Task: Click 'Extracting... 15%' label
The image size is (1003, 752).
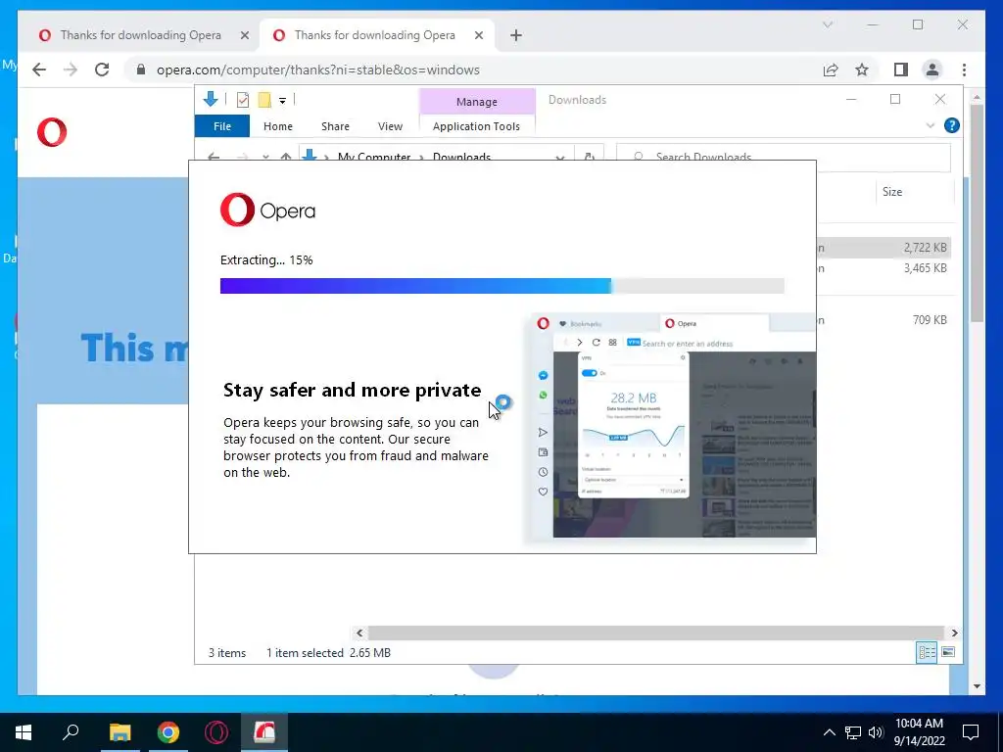Action: point(266,260)
